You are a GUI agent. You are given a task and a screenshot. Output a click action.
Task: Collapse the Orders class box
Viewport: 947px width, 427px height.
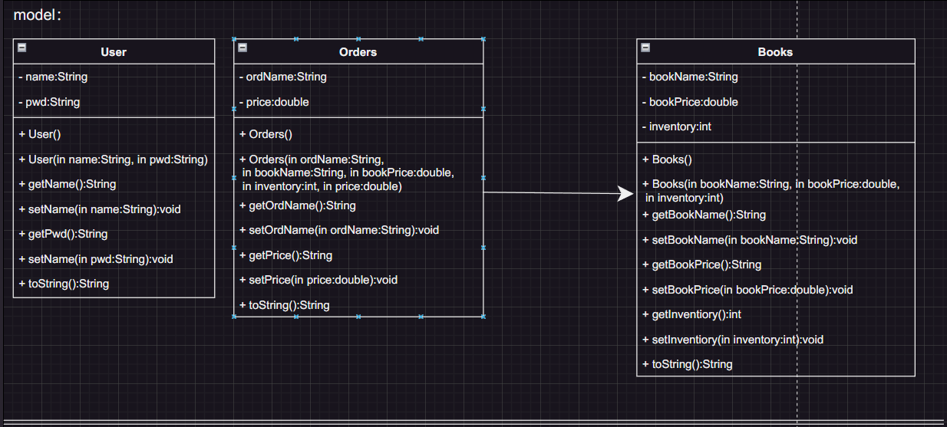(243, 48)
